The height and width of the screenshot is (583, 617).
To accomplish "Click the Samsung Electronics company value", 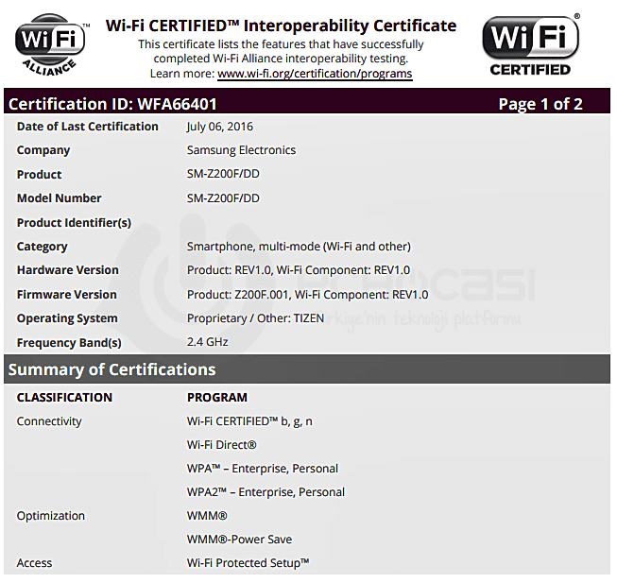I will pyautogui.click(x=241, y=150).
